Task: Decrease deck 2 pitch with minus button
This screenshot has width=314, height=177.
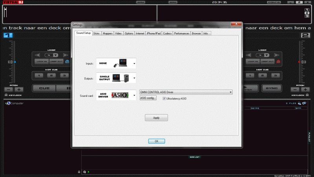Action: [295, 90]
